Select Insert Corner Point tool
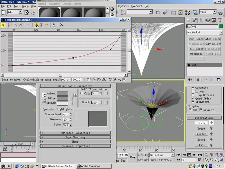The height and width of the screenshot is (169, 225). point(46,25)
